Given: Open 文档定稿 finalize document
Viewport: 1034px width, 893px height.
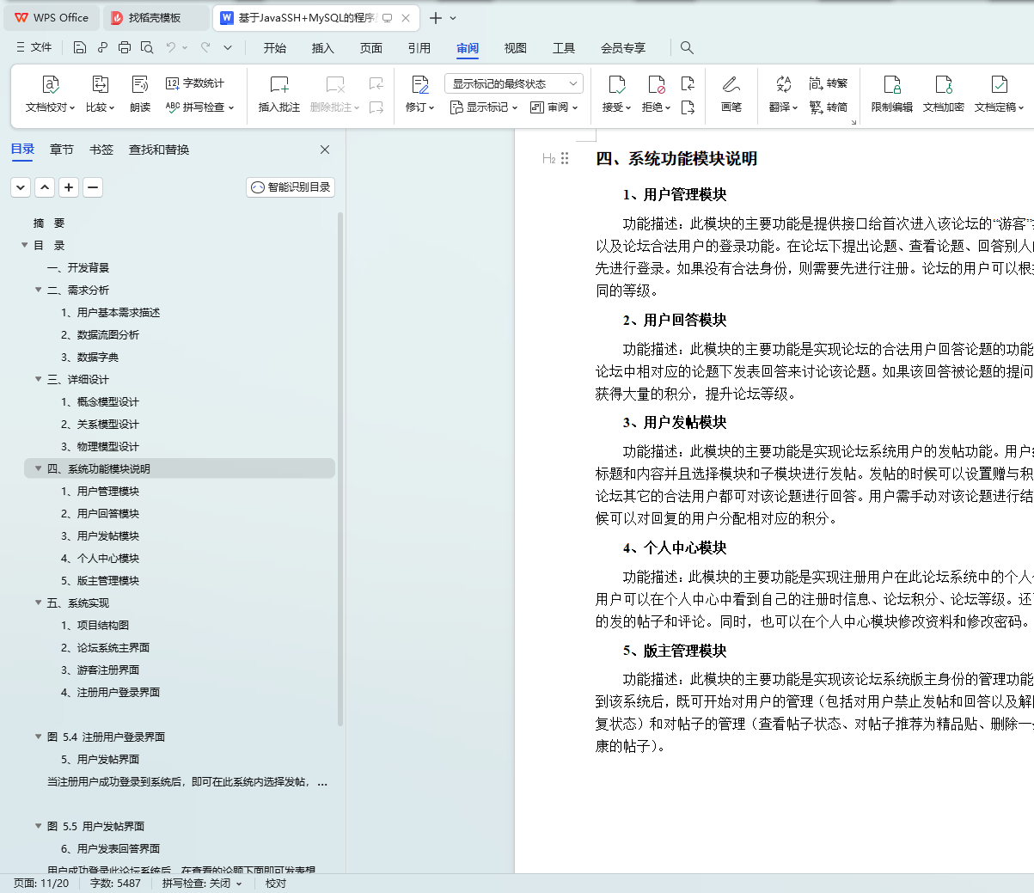Looking at the screenshot, I should (999, 95).
